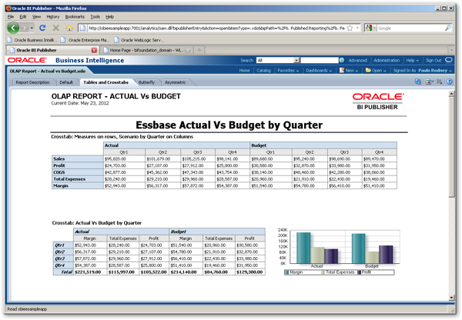
Task: Click the browser stop loading X icon
Action: (55, 28)
